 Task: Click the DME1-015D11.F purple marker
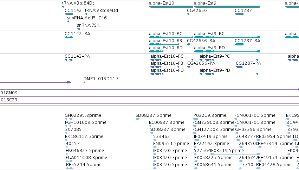(x=84, y=82)
